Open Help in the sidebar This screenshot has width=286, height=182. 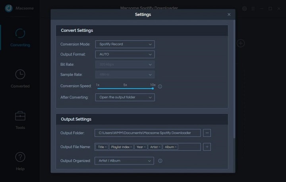(20, 161)
